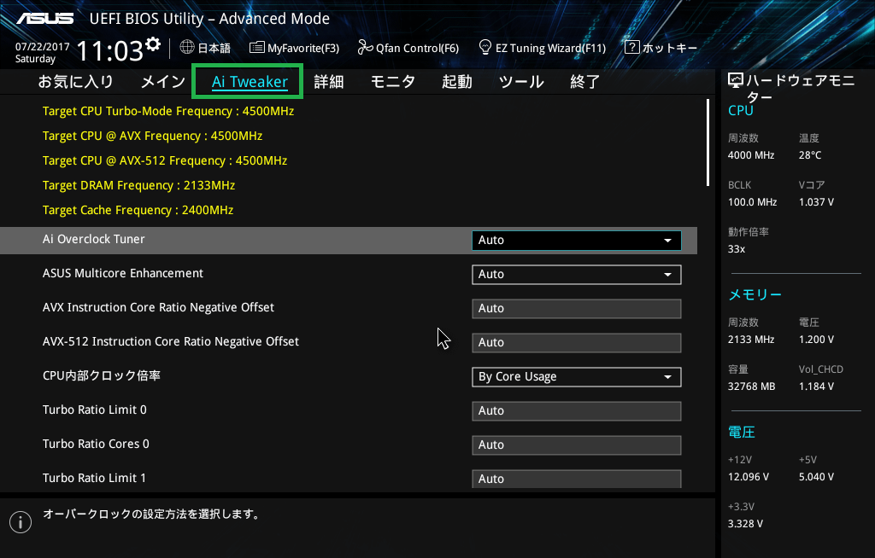Click Target Cache Frequency : 2400MHz text
The image size is (875, 558).
pyautogui.click(x=138, y=210)
